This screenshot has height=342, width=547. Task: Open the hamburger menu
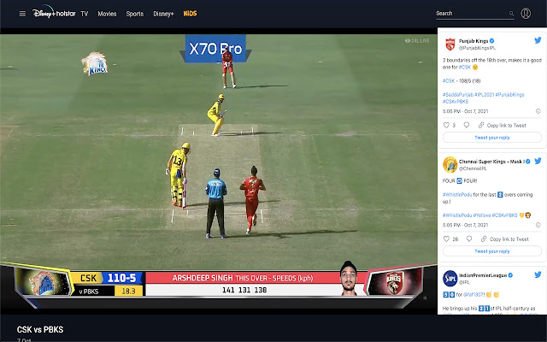click(22, 14)
